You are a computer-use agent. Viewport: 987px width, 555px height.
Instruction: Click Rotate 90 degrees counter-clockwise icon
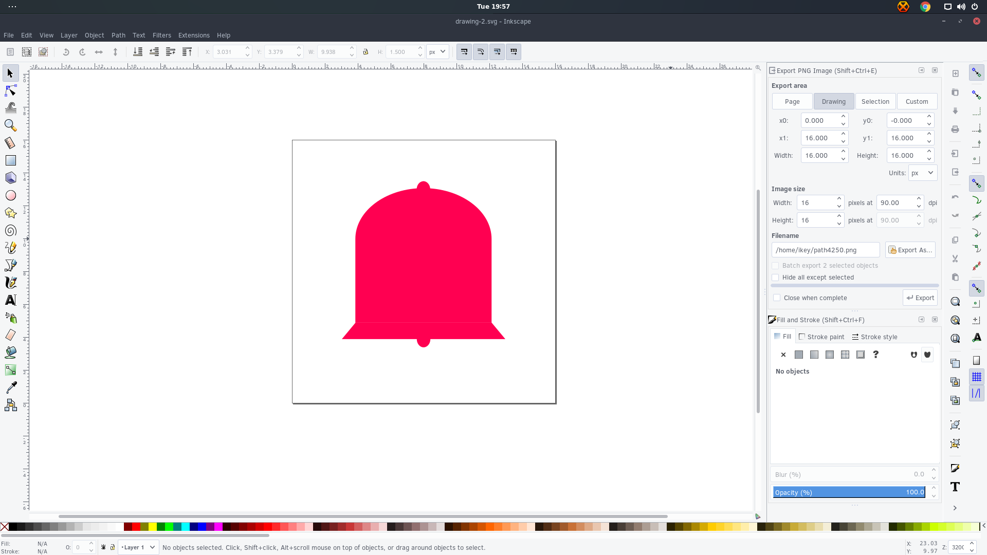point(66,52)
